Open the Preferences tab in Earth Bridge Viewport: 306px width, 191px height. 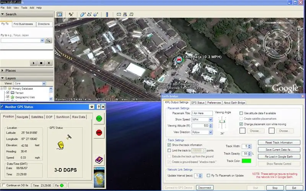214,103
